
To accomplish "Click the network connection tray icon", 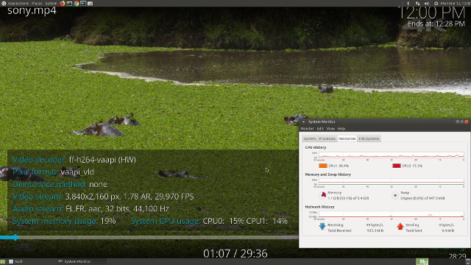I will [x=417, y=3].
